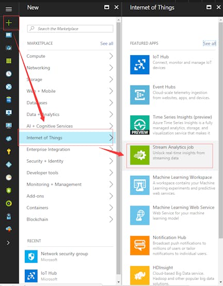The width and height of the screenshot is (223, 286).
Task: Click See all beside Featured Apps
Action: pyautogui.click(x=210, y=43)
